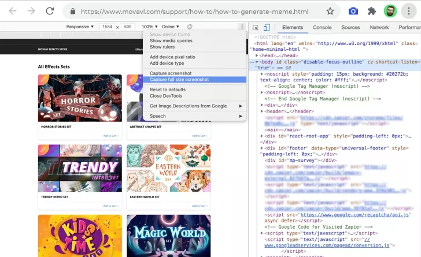Open the Eastern World set thumbnail
This screenshot has width=421, height=257.
(169, 168)
